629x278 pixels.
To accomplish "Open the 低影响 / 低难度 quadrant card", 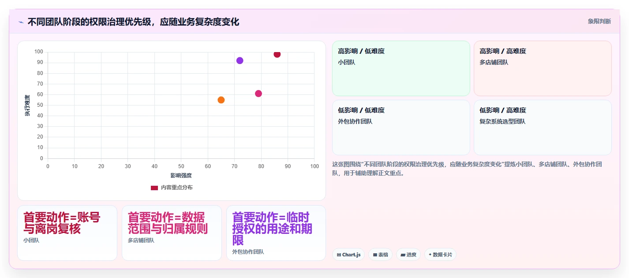I will (x=401, y=128).
